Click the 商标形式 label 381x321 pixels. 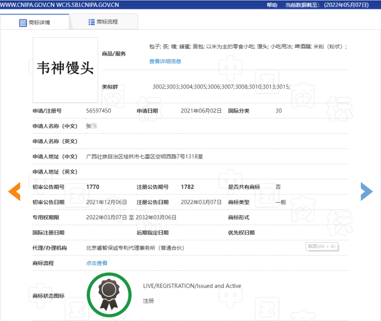[x=239, y=217]
